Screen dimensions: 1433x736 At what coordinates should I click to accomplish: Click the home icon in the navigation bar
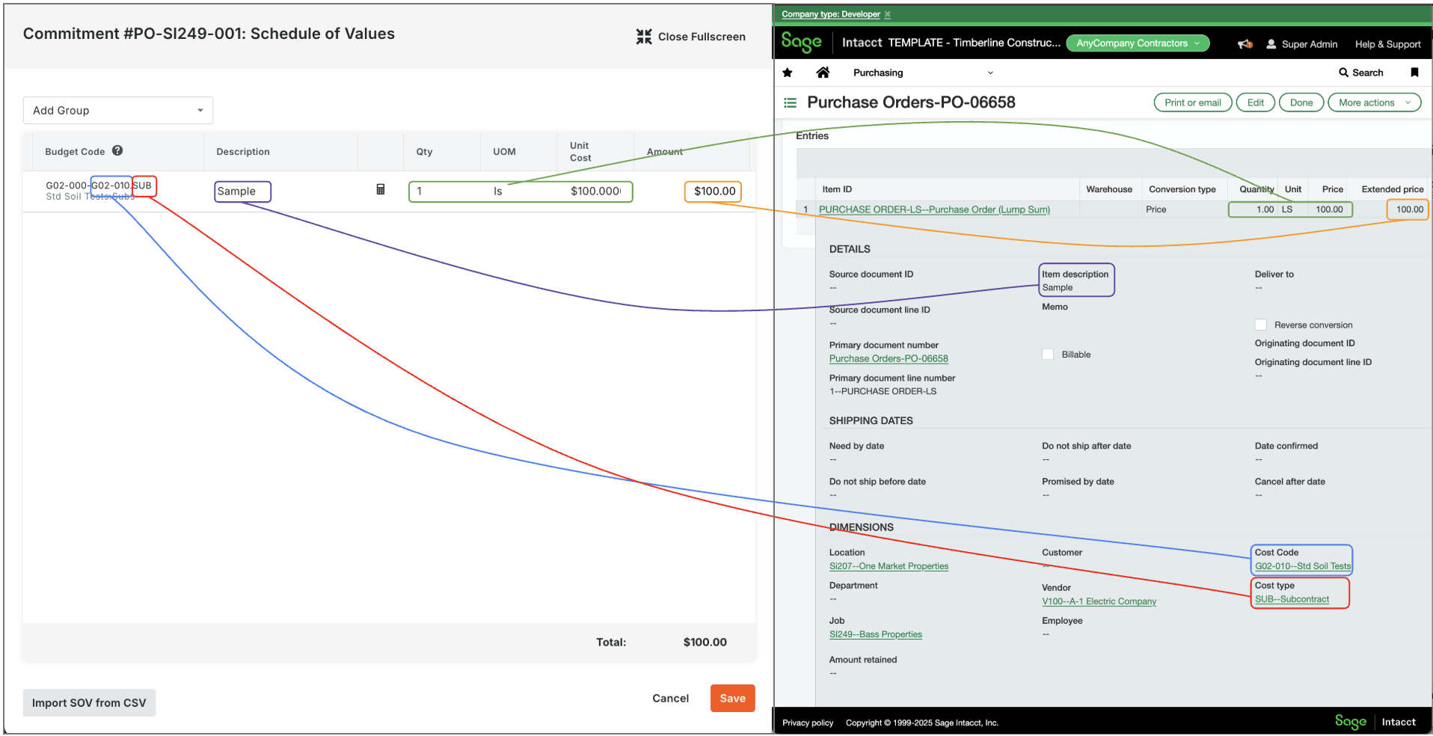pyautogui.click(x=823, y=72)
